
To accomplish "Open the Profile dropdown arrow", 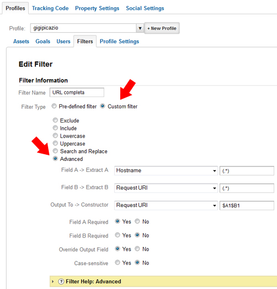I will point(140,28).
